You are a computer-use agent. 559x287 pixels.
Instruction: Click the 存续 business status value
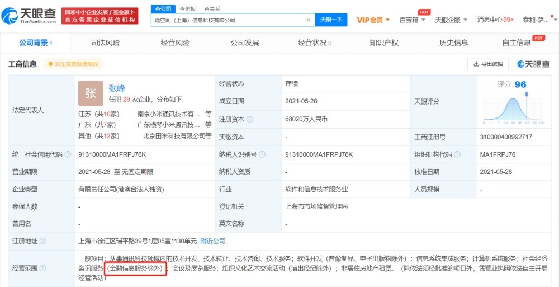click(x=291, y=84)
